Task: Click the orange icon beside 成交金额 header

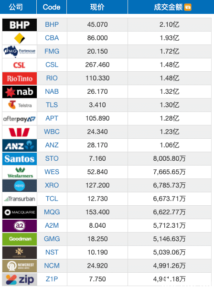Action: point(188,7)
